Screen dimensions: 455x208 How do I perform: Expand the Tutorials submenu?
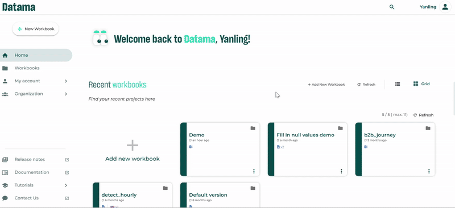click(66, 185)
